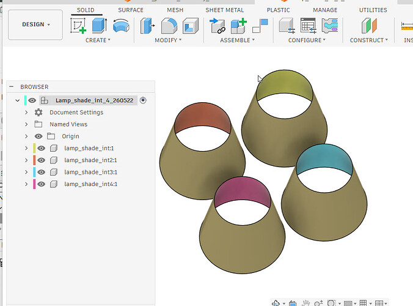The height and width of the screenshot is (306, 413).
Task: Toggle visibility of lamp_shade_int4:1
Action: coord(41,184)
